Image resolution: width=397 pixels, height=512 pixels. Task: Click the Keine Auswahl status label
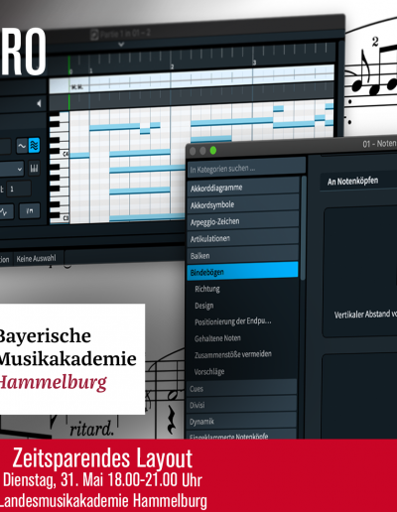pos(37,258)
